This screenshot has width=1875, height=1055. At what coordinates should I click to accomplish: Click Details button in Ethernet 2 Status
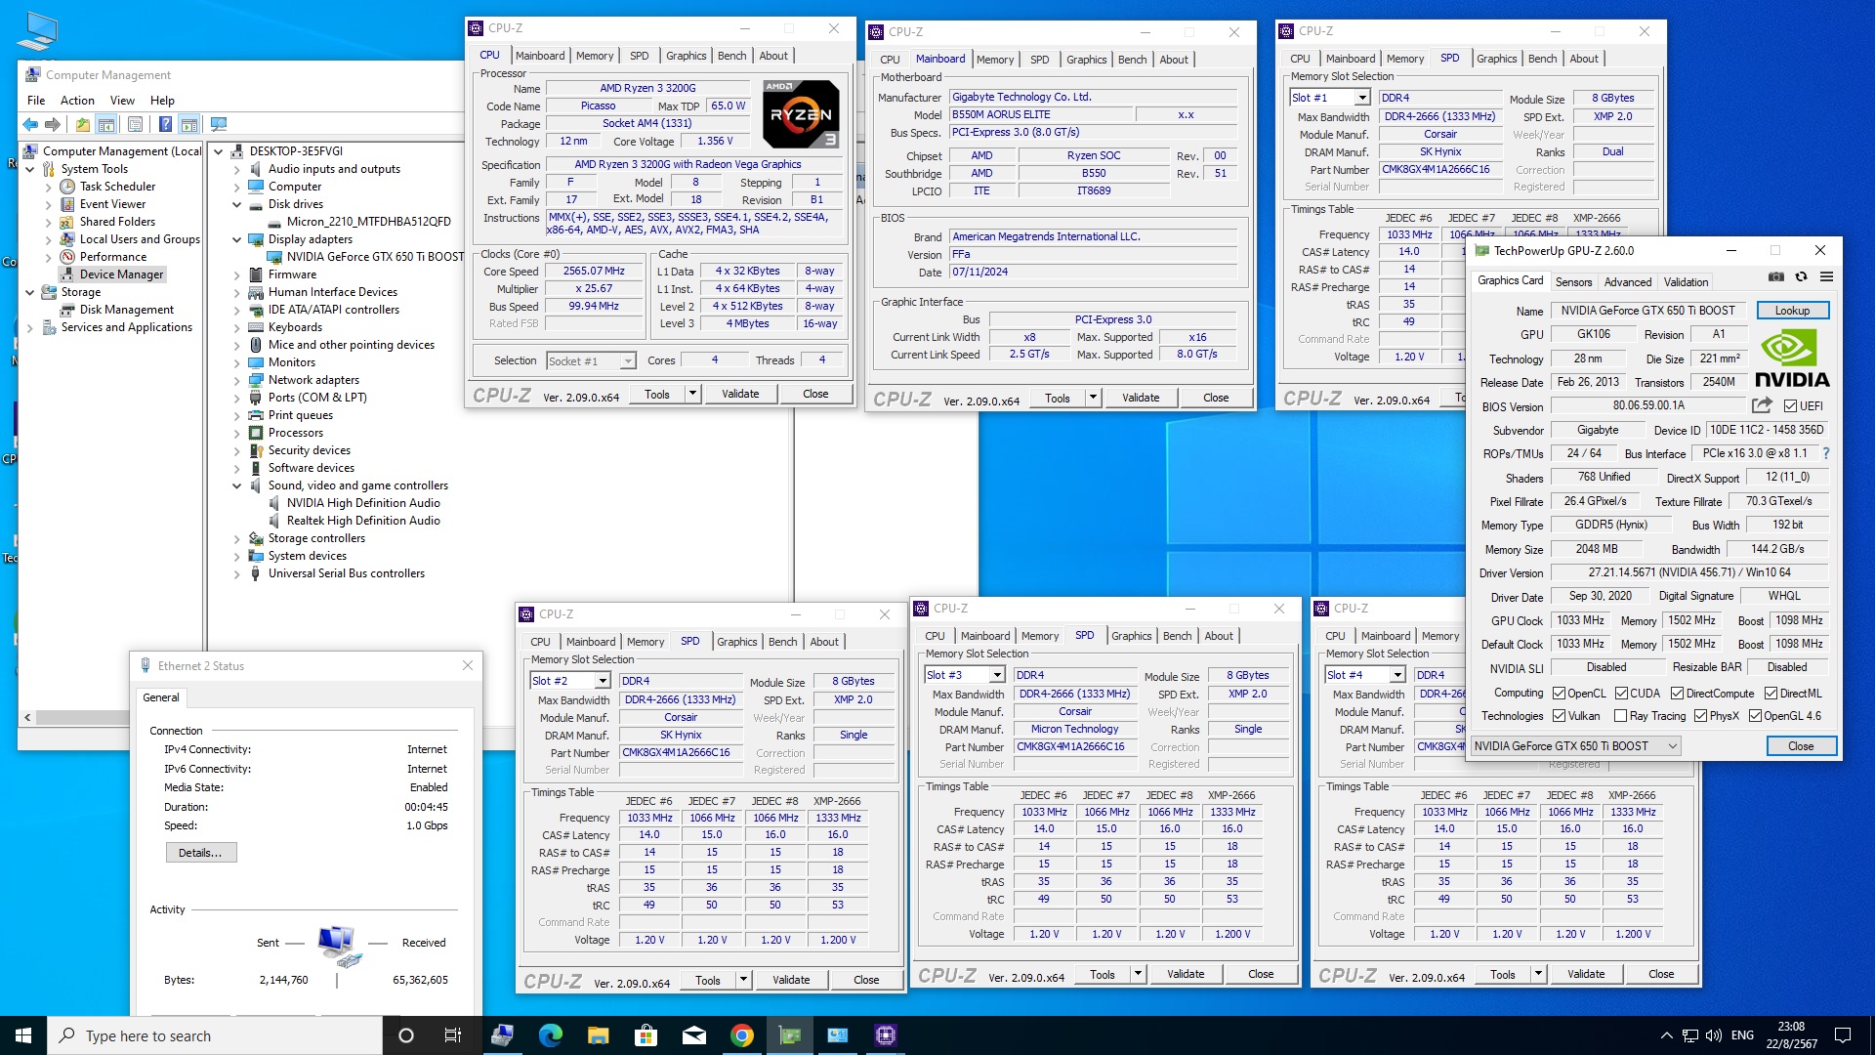click(200, 853)
